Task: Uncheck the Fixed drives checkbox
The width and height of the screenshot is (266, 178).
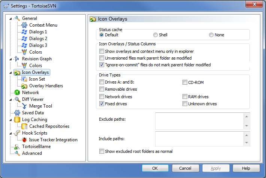Action: click(x=102, y=104)
